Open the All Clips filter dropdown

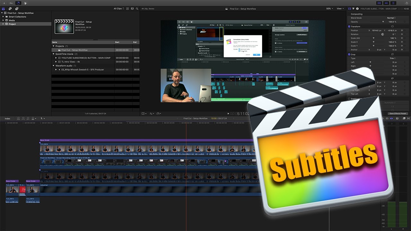(x=119, y=9)
